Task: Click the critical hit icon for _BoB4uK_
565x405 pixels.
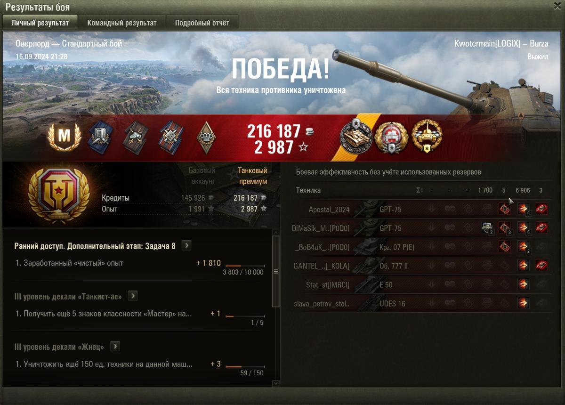Action: 504,246
